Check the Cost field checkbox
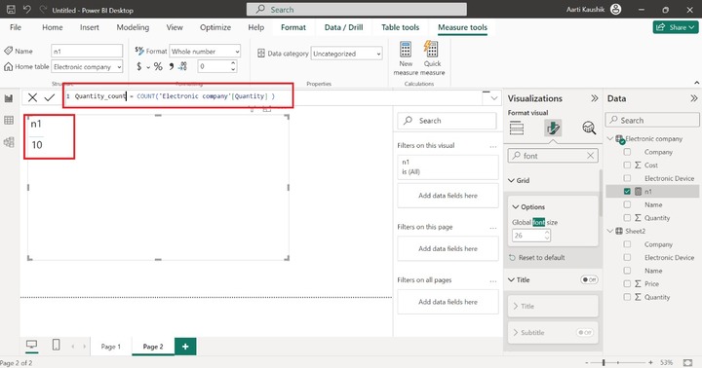 [627, 165]
